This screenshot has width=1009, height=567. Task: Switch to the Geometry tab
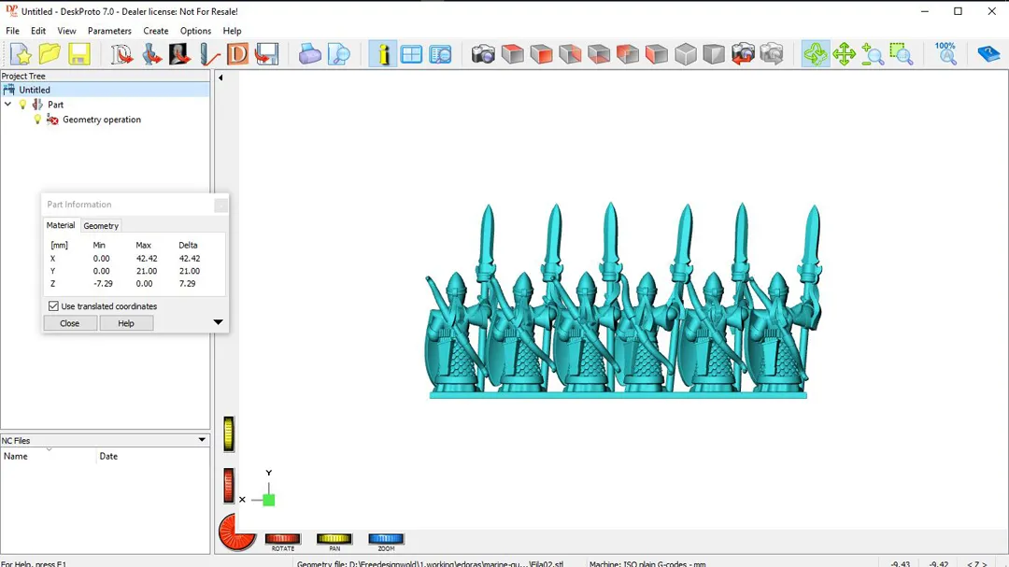tap(101, 226)
